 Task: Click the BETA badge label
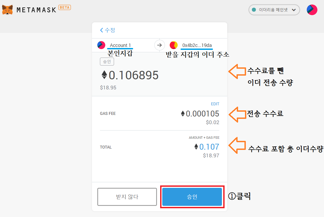tap(65, 7)
